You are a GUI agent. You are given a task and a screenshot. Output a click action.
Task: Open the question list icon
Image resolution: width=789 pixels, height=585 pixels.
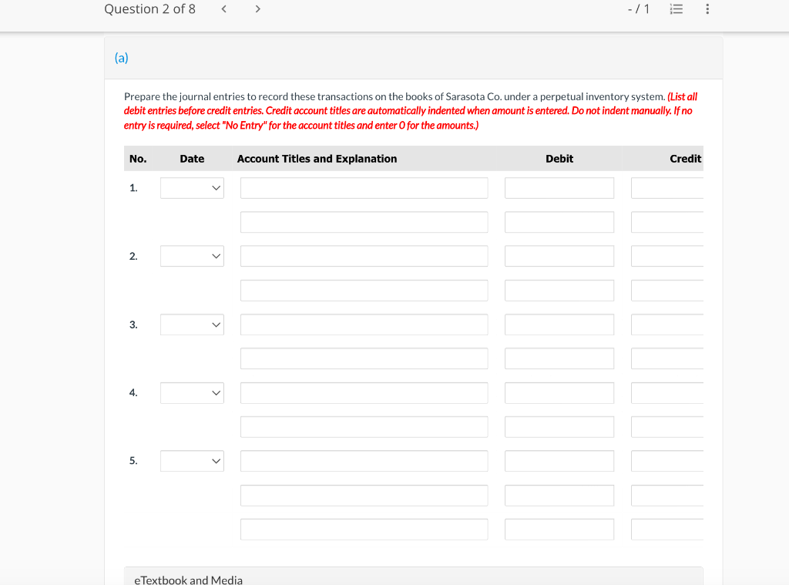tap(677, 9)
